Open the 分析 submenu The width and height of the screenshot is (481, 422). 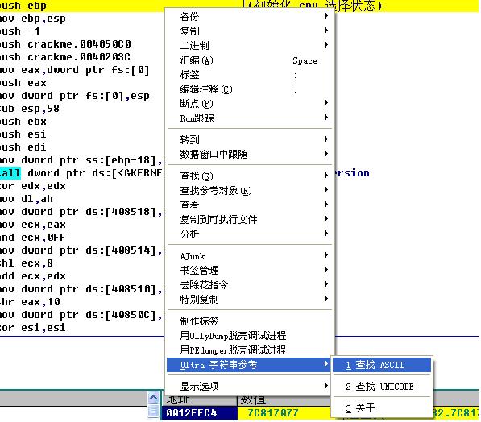(250, 234)
